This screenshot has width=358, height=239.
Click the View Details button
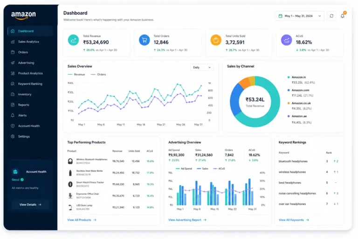click(x=30, y=205)
